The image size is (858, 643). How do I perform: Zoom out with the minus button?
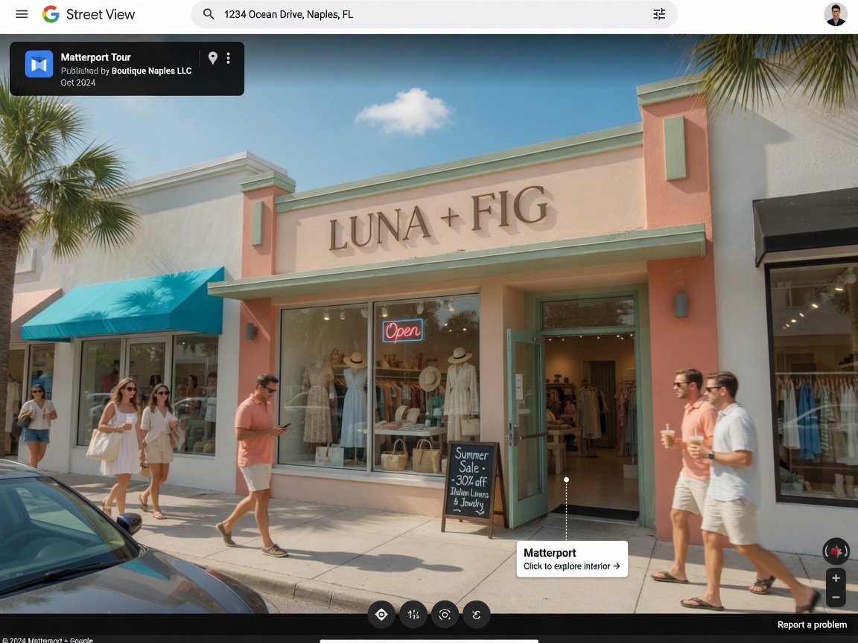coord(836,597)
